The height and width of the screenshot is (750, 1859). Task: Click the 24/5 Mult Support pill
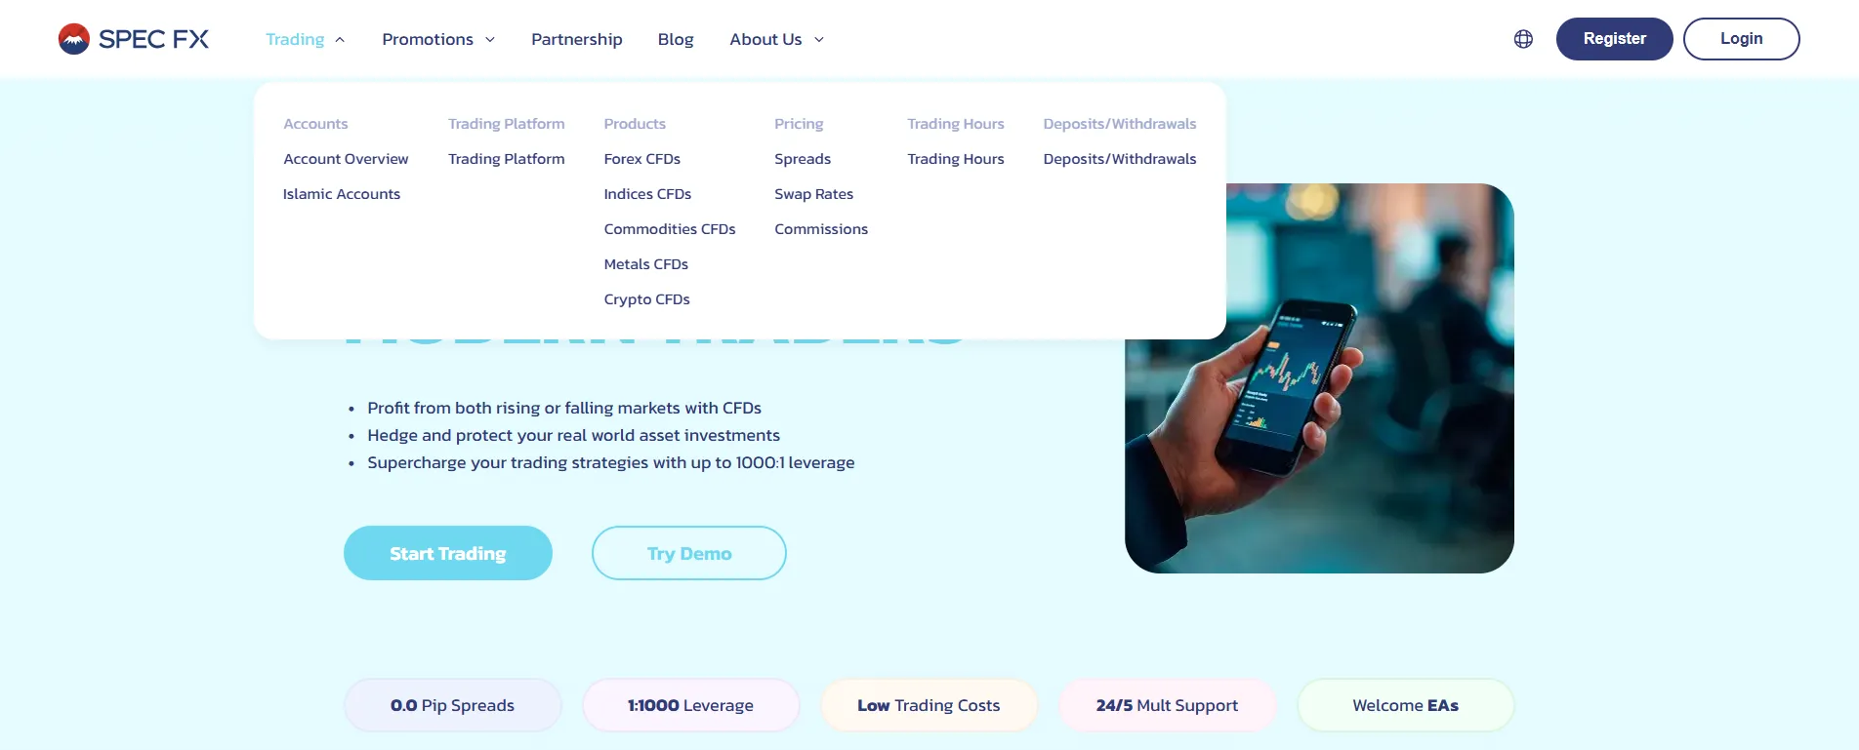tap(1168, 705)
